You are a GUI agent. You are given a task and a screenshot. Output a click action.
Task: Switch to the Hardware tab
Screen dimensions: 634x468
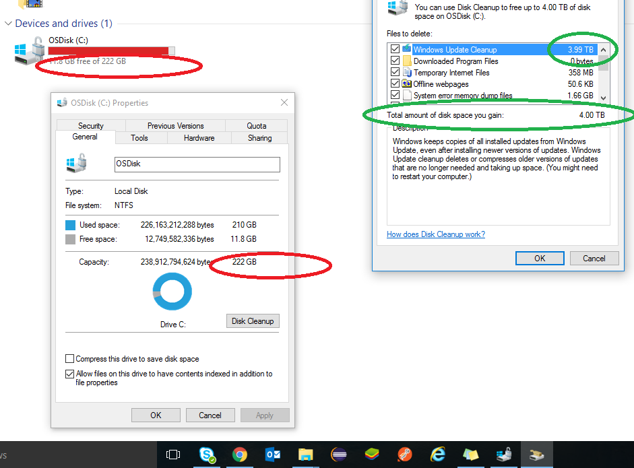(x=199, y=138)
